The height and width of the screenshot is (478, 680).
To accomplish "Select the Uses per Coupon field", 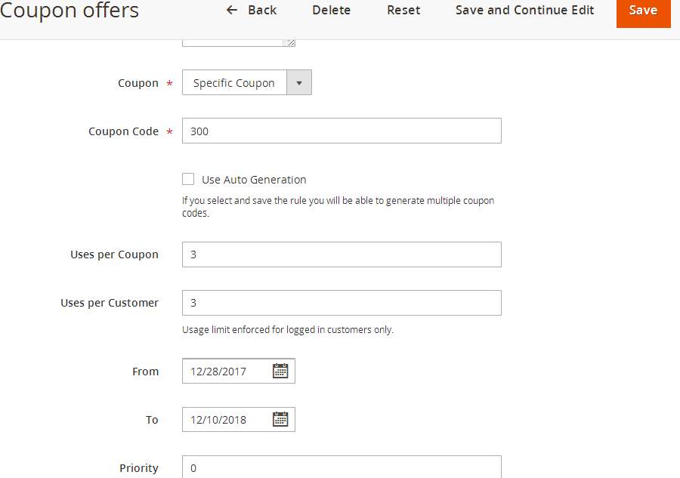I will (x=340, y=254).
